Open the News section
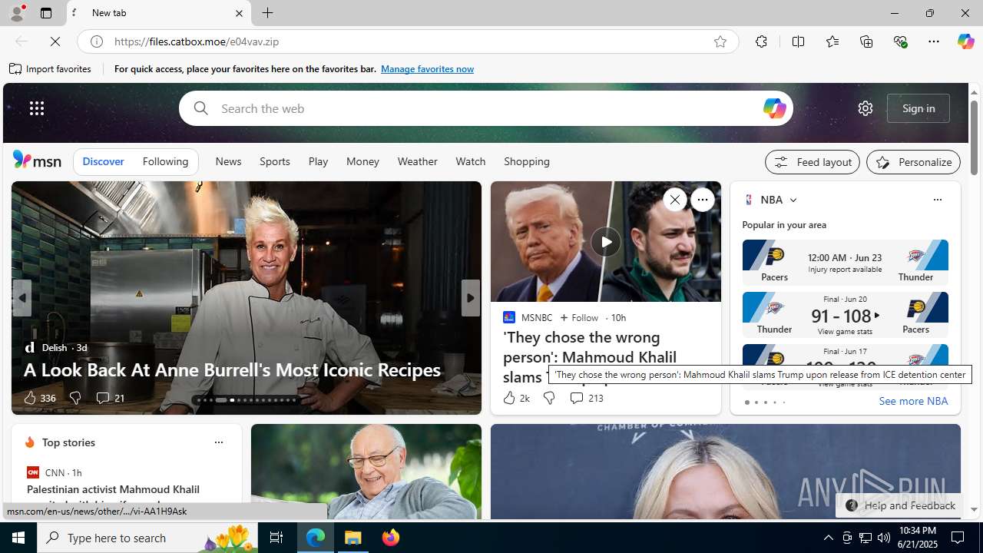 228,161
